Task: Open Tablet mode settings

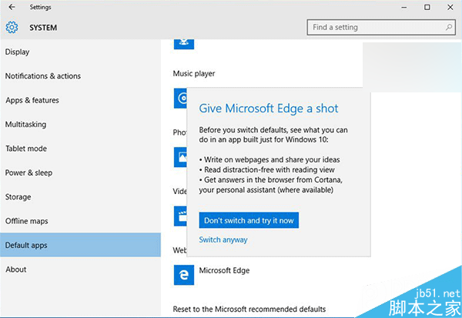Action: click(25, 149)
